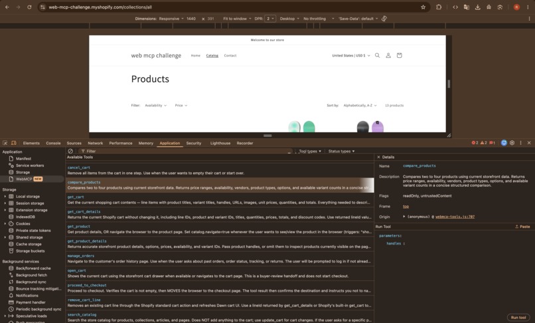Select the get_cart_details tool row
The width and height of the screenshot is (535, 323).
(220, 214)
